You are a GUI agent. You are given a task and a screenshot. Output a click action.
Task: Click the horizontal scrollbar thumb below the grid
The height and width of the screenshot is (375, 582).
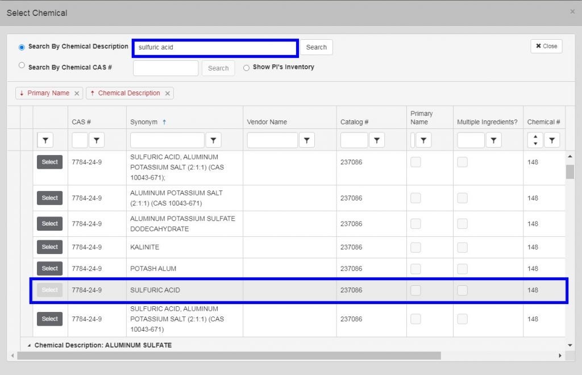pos(229,356)
